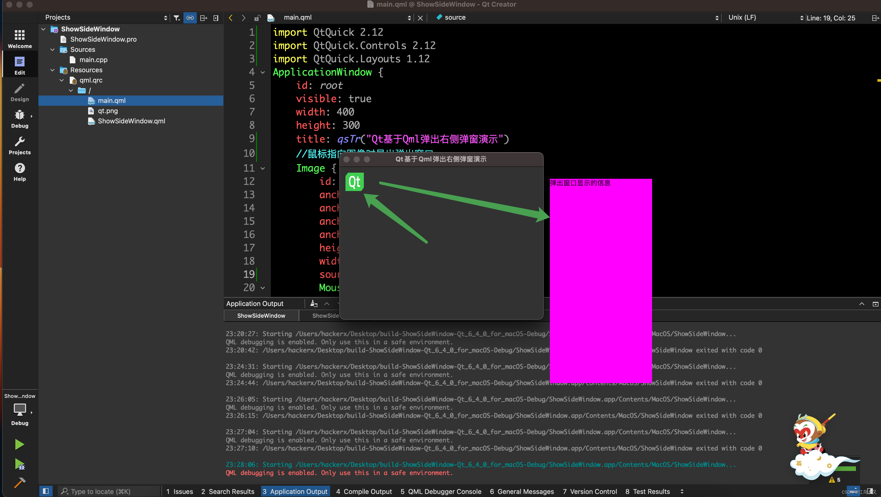Click the Build hammer icon

[19, 483]
